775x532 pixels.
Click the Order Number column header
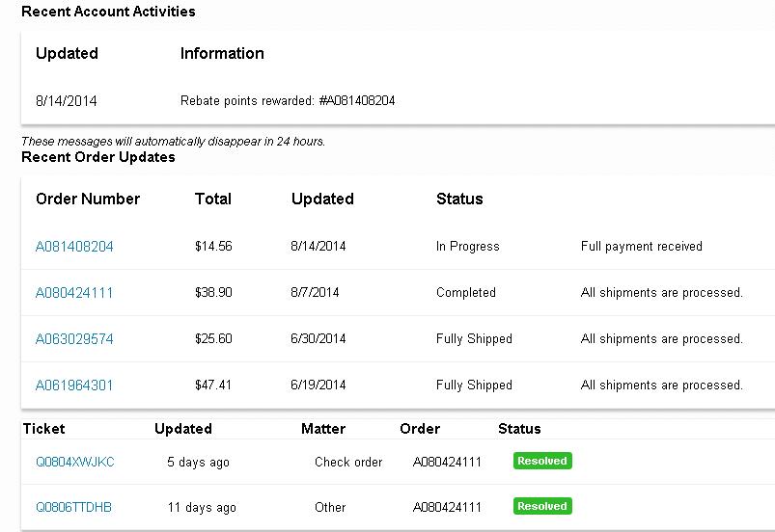tap(88, 199)
